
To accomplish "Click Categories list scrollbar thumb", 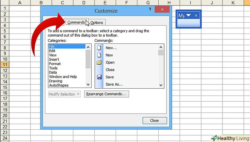I will pyautogui.click(x=88, y=59).
